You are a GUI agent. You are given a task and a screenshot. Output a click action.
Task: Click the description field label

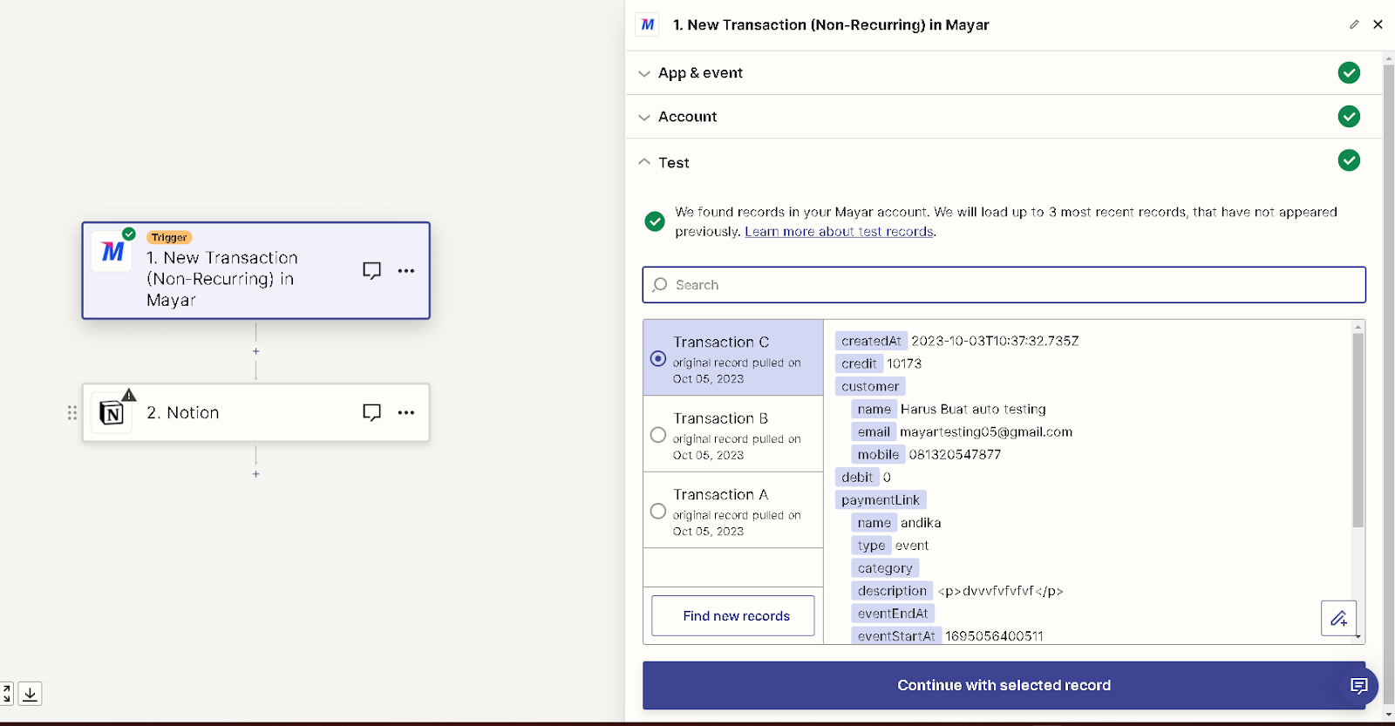coord(892,591)
